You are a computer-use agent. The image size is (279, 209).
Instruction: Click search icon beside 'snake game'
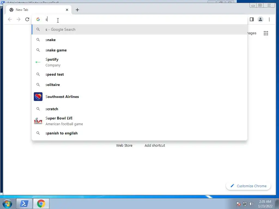click(38, 50)
